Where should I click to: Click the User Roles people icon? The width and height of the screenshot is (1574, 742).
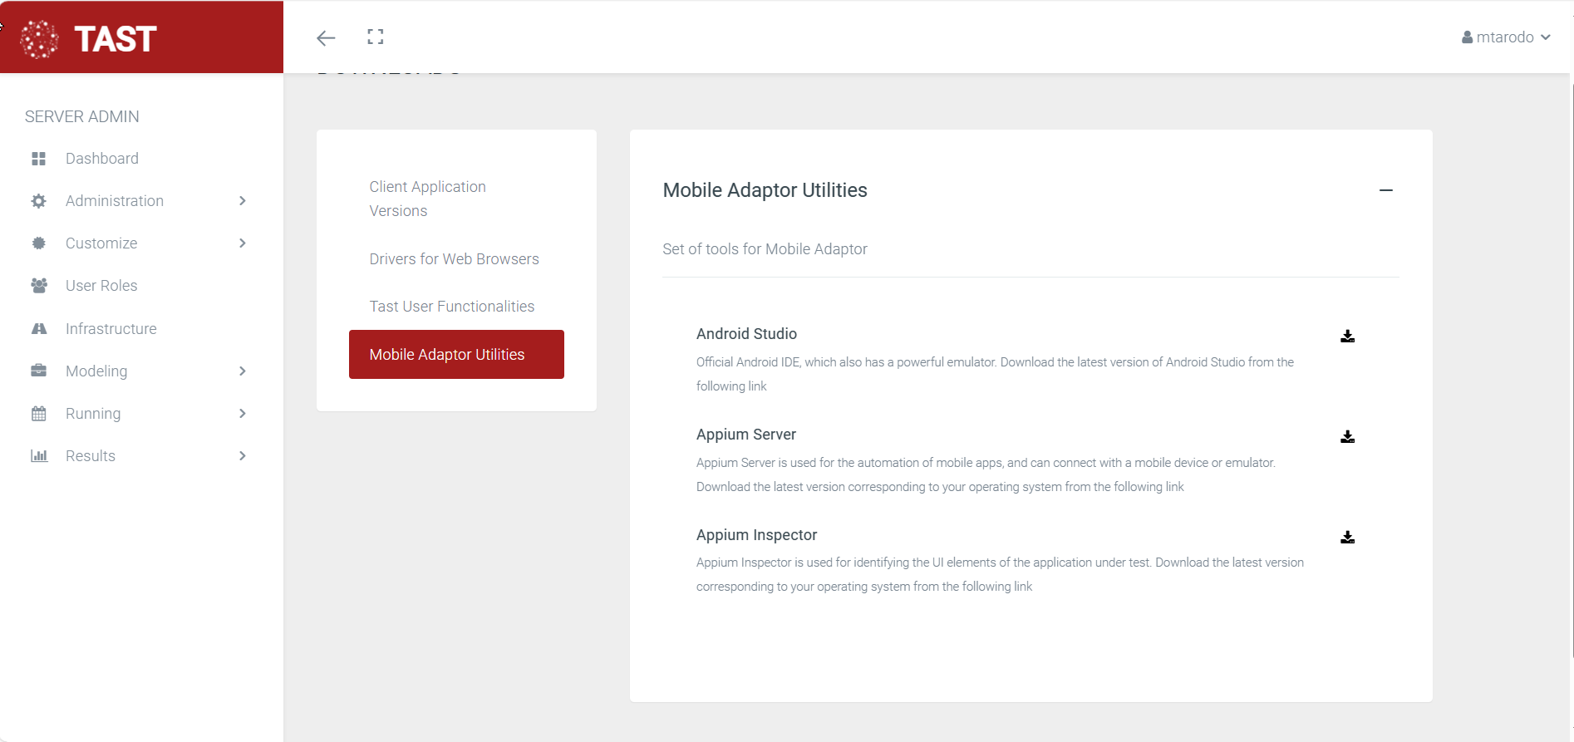pyautogui.click(x=39, y=286)
